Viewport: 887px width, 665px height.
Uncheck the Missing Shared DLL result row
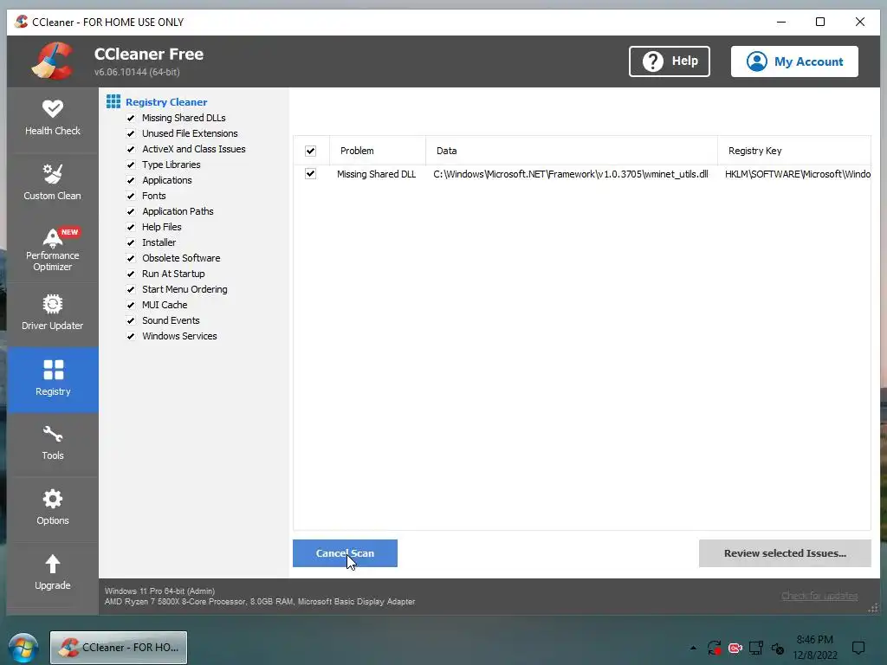tap(311, 173)
